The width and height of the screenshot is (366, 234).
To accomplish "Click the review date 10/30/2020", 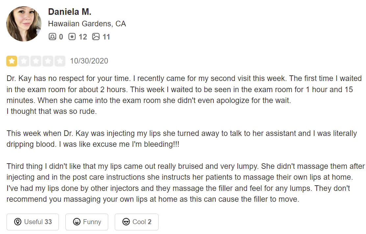I will click(x=89, y=61).
